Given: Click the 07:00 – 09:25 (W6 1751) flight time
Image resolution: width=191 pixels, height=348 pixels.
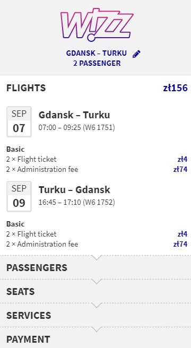Looking at the screenshot, I should (76, 127).
